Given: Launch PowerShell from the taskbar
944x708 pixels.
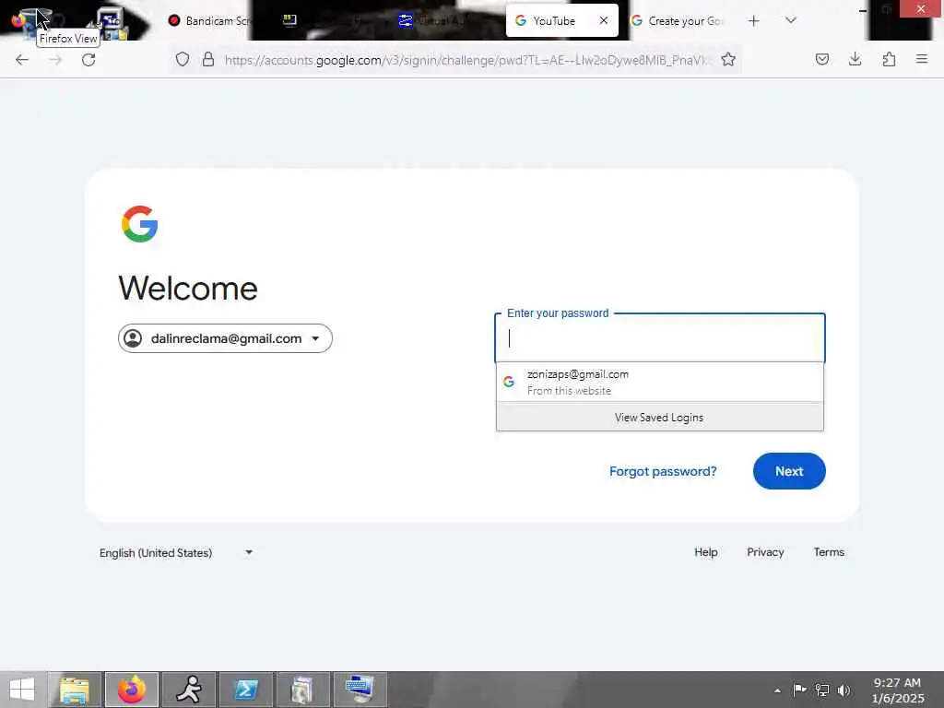Looking at the screenshot, I should point(245,690).
